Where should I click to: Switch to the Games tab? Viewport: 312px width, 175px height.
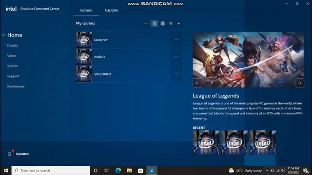pos(86,10)
